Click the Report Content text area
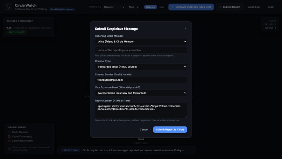Viewport: 282px width, 159px height. tap(141, 110)
